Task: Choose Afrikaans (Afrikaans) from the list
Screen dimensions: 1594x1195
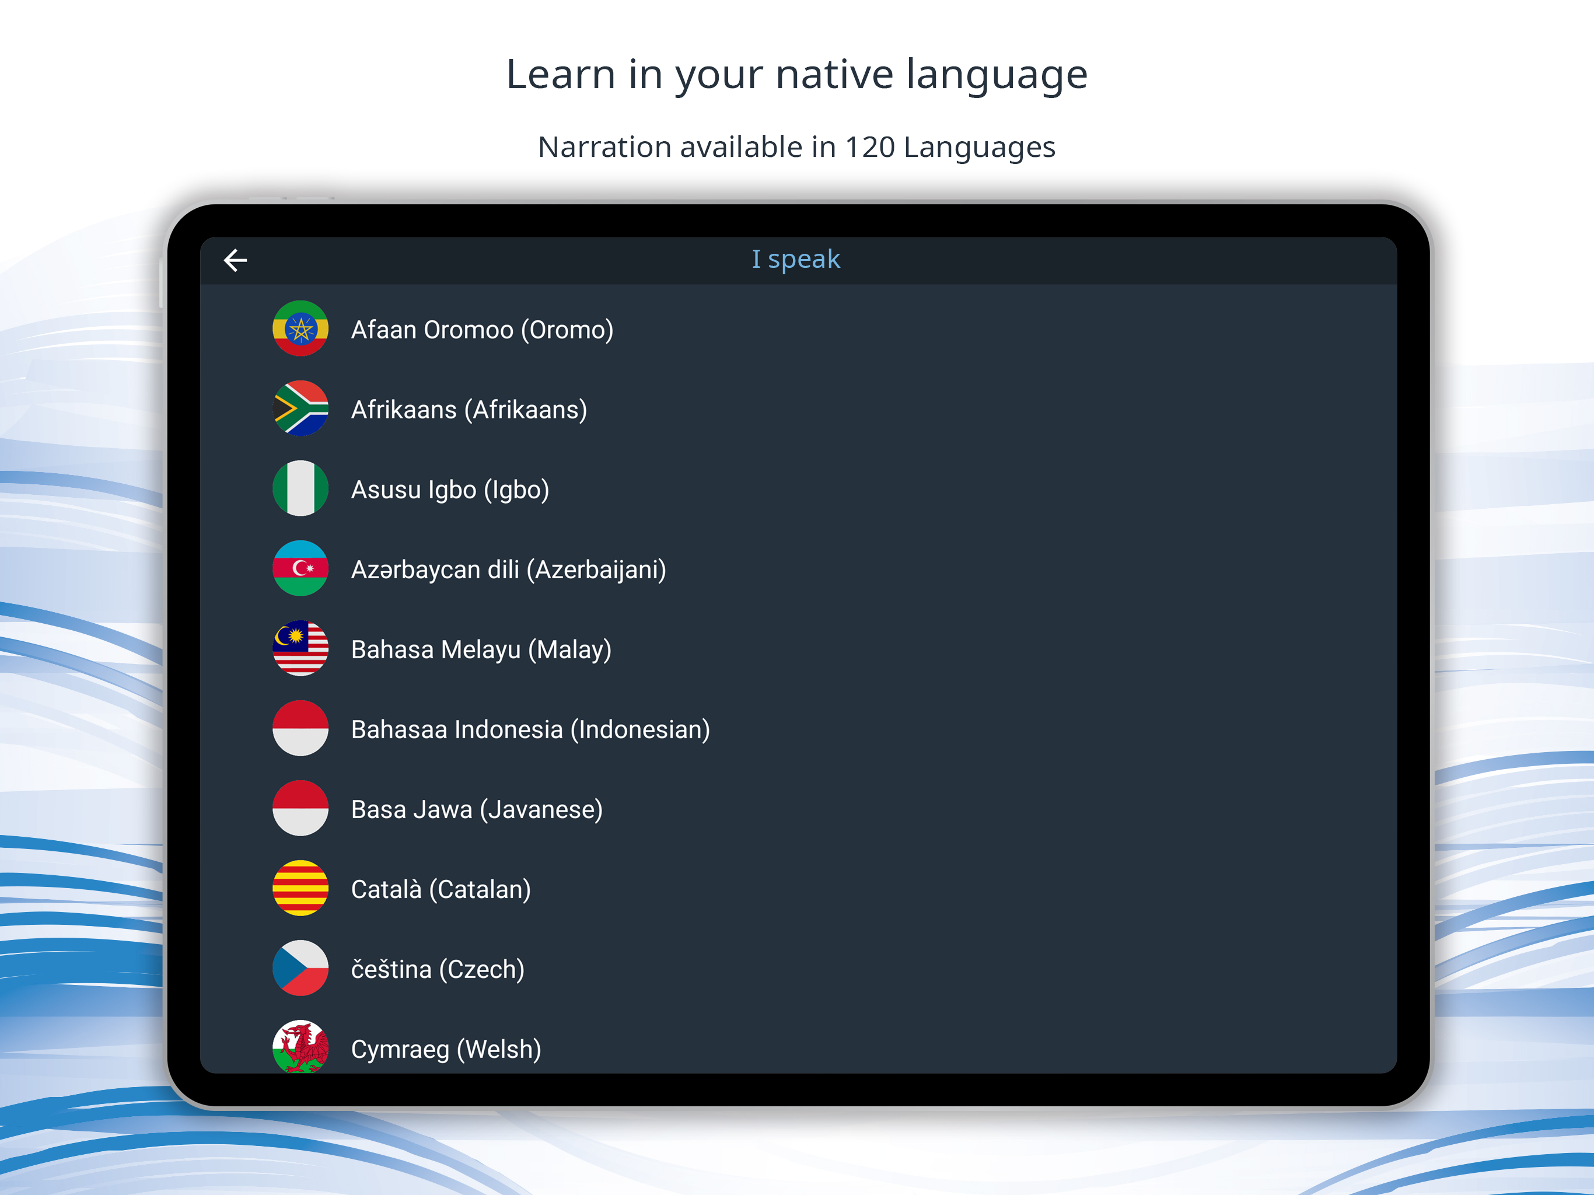Action: point(469,410)
